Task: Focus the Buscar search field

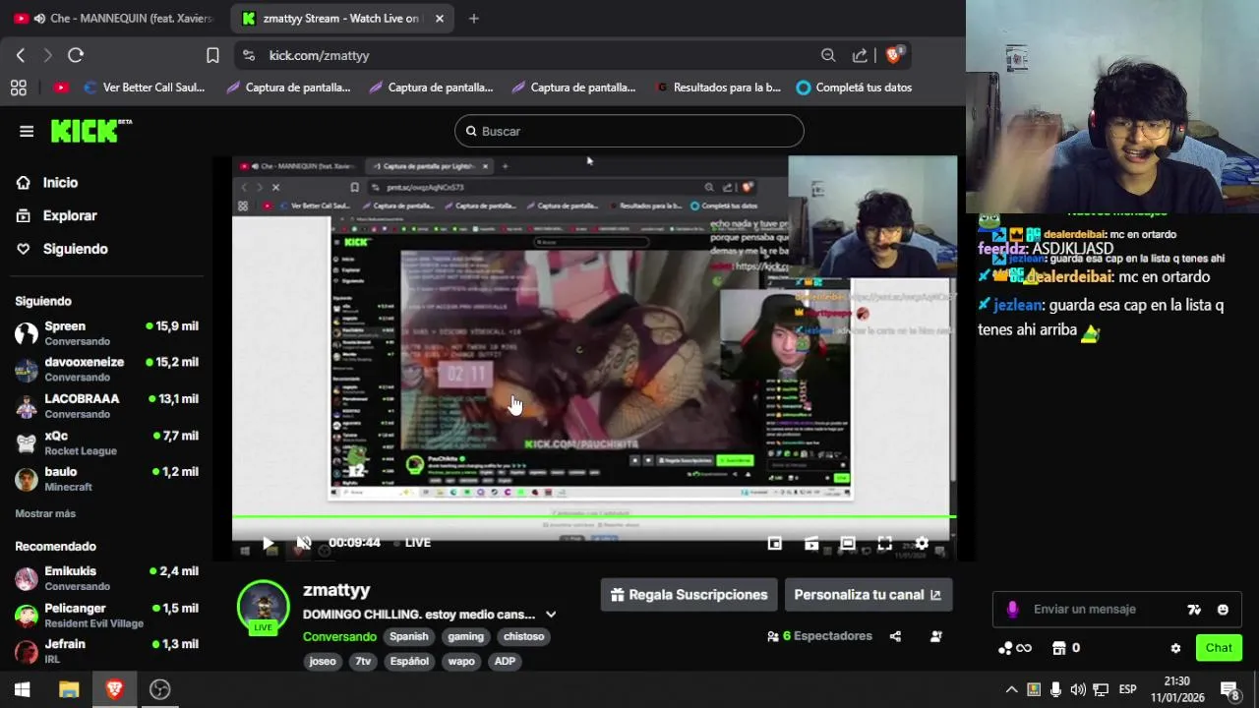Action: point(629,131)
